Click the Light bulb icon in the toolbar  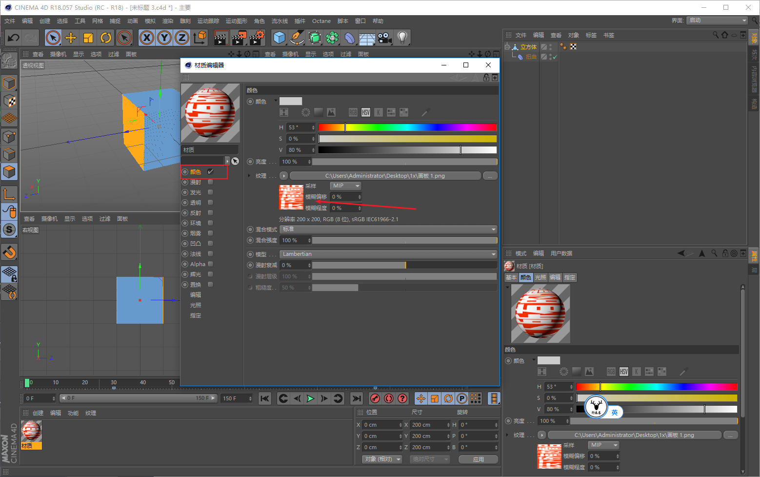pos(402,38)
